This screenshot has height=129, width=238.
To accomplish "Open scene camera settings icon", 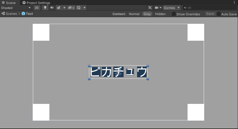I will click(156, 8).
